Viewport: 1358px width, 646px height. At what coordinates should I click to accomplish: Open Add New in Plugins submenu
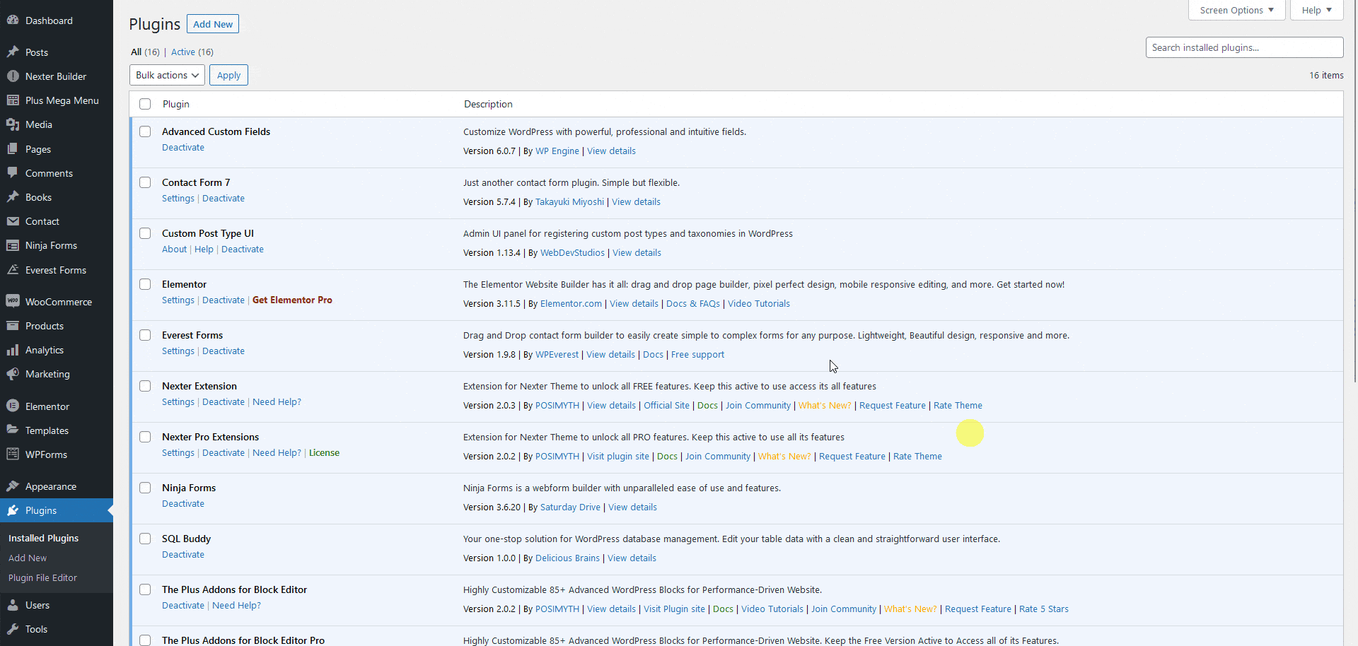pyautogui.click(x=28, y=558)
